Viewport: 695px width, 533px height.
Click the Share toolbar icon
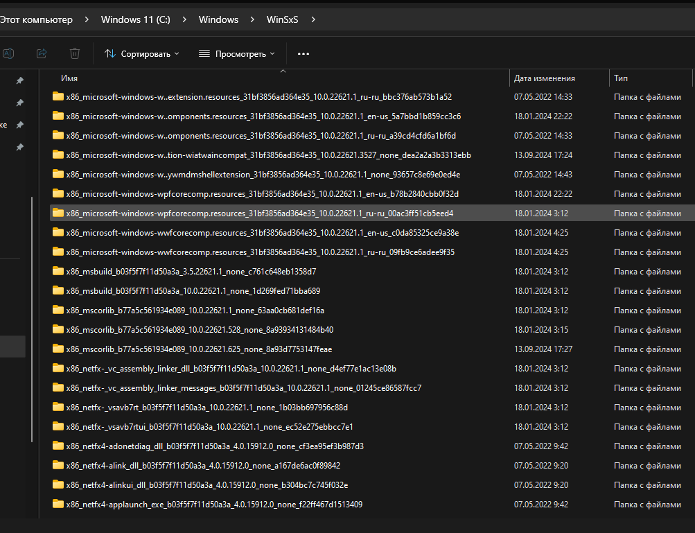point(42,53)
